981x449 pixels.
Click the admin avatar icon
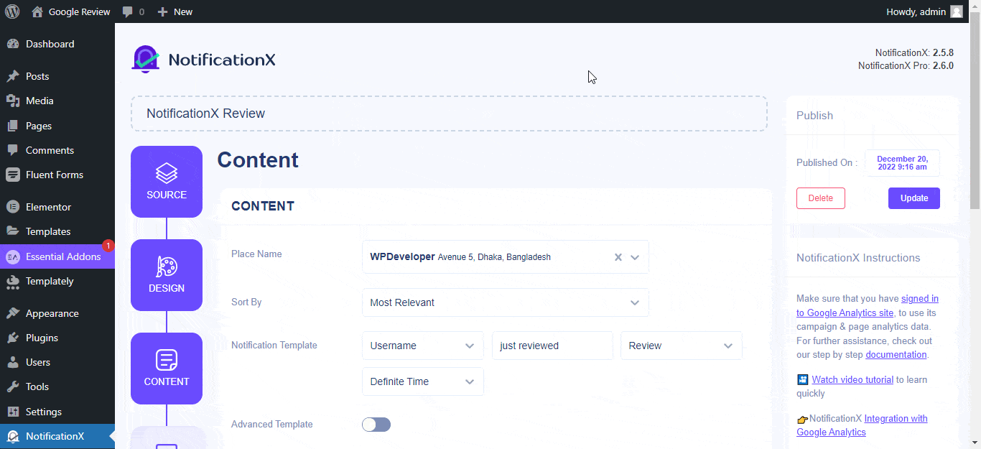pos(956,11)
